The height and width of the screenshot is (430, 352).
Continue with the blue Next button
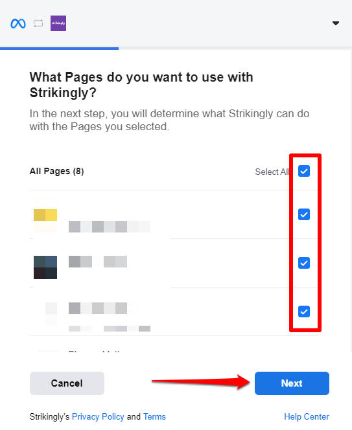pos(292,383)
